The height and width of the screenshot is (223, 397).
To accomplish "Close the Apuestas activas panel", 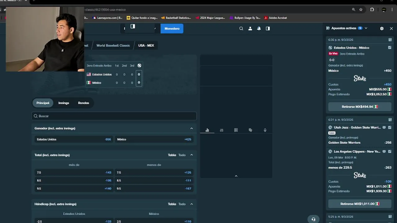I will [391, 28].
